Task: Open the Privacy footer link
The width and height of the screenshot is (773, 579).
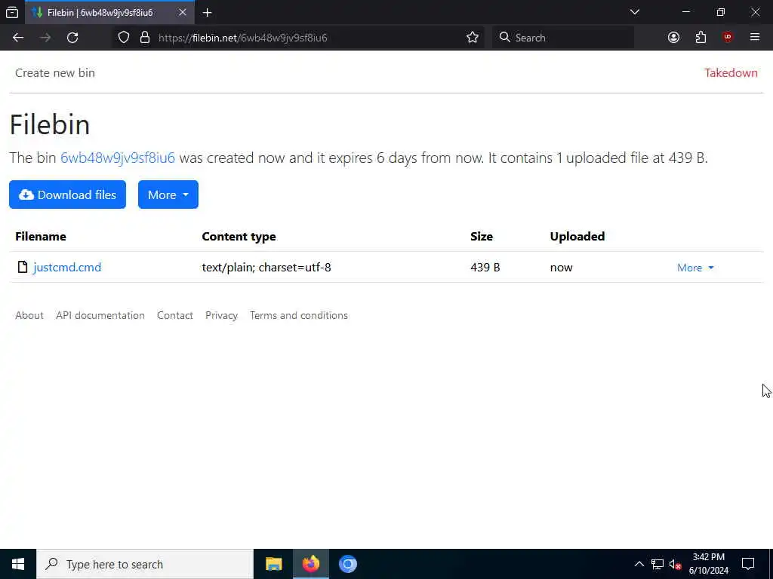Action: (x=221, y=315)
